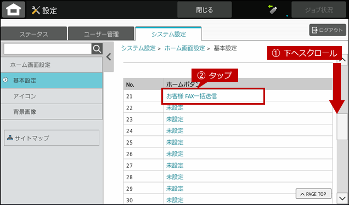Click the 基本設定 breadcrumb text
The width and height of the screenshot is (349, 205).
coord(225,48)
